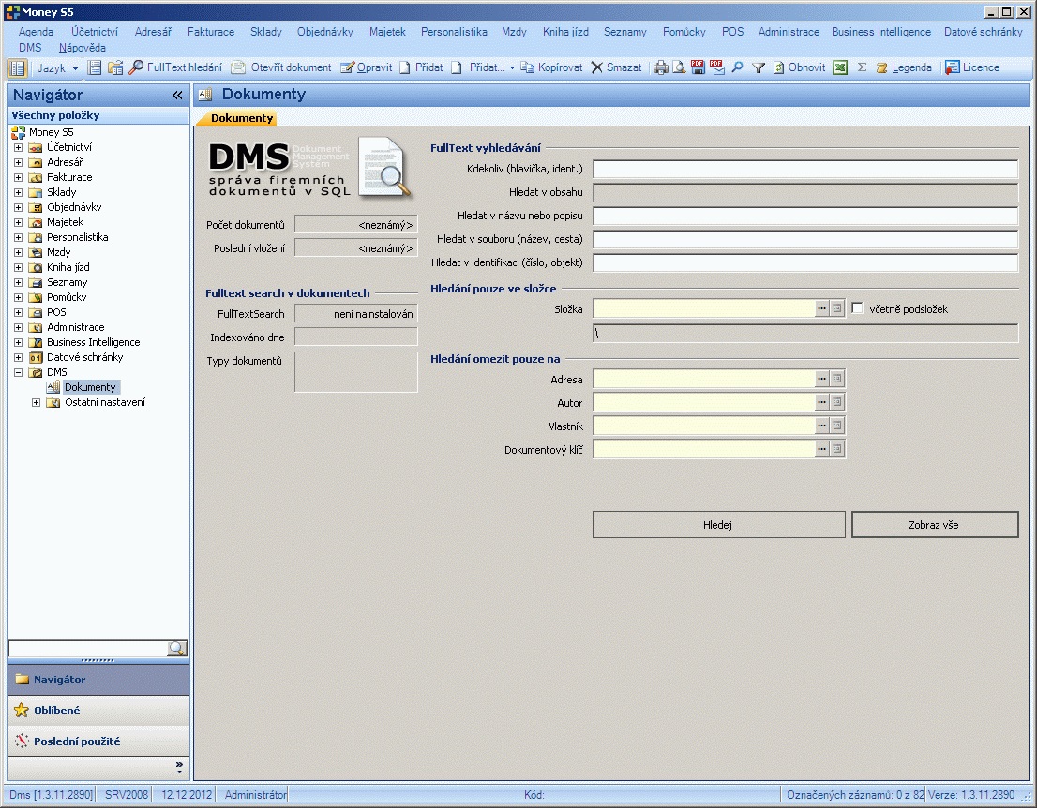Open the Přidat… dropdown arrow
The width and height of the screenshot is (1037, 808).
512,67
